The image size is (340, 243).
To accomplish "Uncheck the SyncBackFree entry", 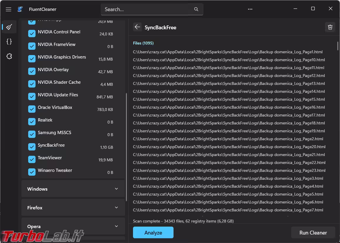I will coord(32,147).
